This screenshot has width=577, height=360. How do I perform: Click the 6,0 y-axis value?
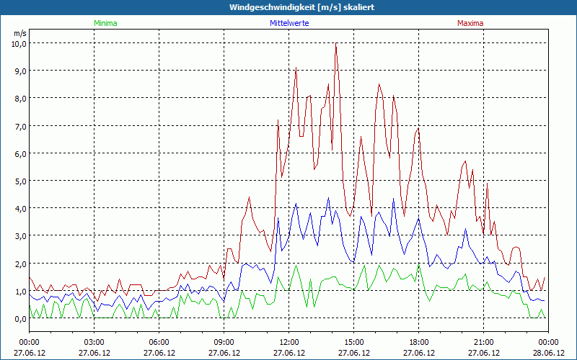click(22, 154)
